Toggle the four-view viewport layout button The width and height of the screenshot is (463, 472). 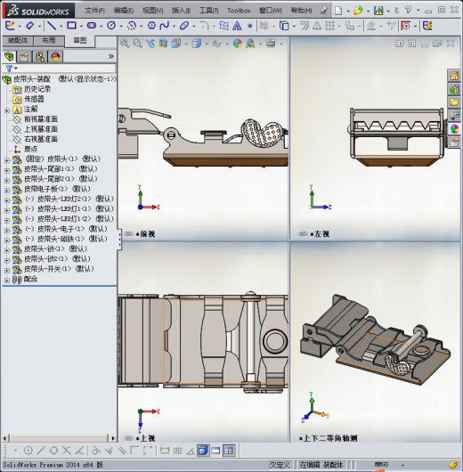click(229, 451)
